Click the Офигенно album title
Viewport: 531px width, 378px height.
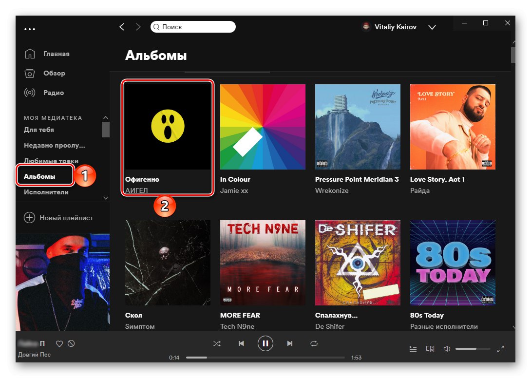pos(142,180)
